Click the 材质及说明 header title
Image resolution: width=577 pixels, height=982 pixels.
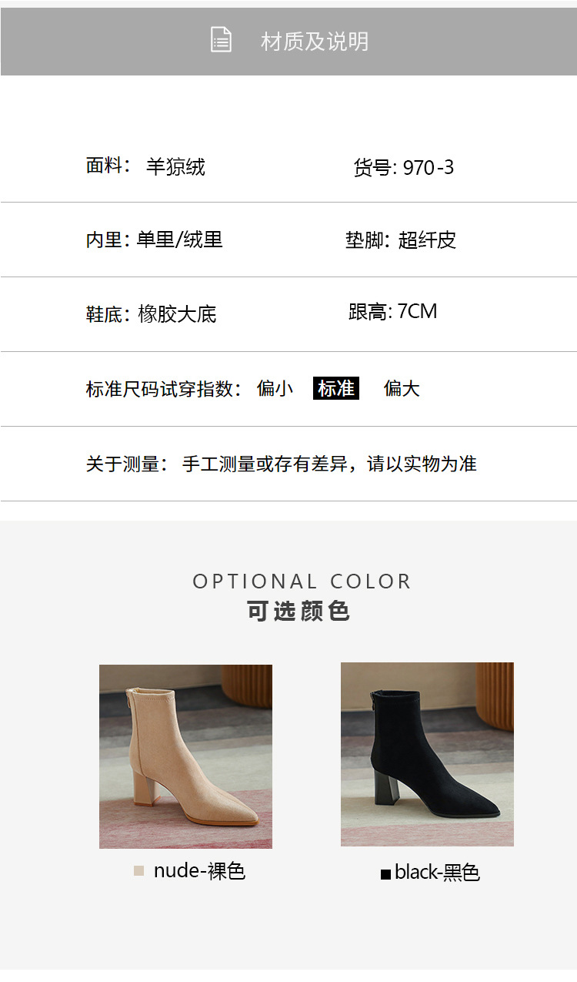[315, 42]
